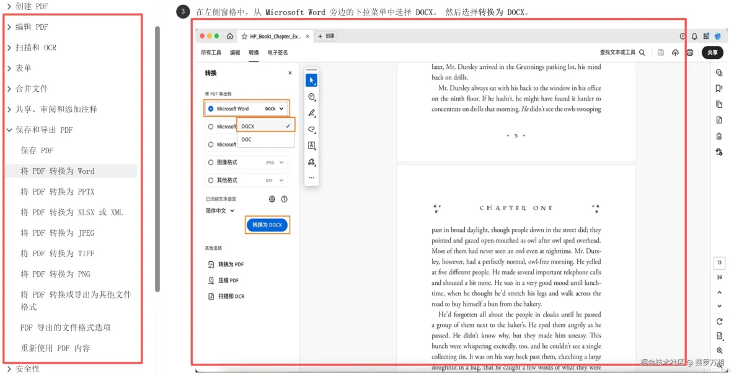
Task: Select the selection arrow tool
Action: (311, 79)
